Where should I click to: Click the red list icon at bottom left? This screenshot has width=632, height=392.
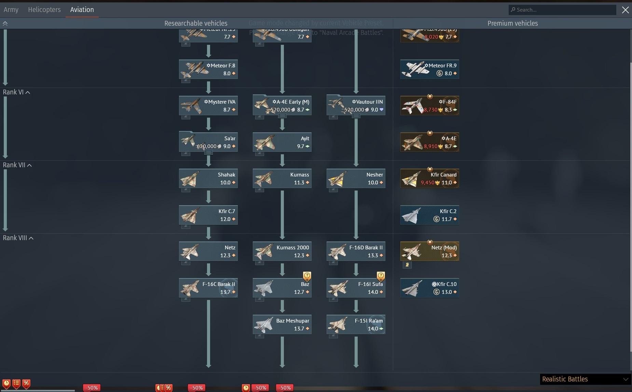[x=16, y=383]
